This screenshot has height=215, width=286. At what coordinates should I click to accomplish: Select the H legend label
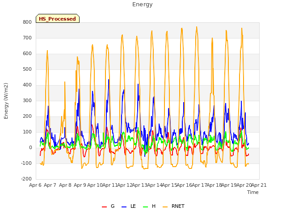154,206
